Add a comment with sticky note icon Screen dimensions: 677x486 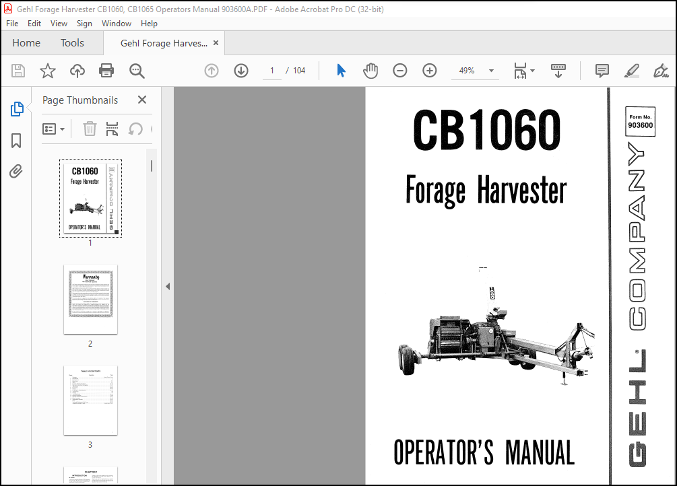point(602,71)
